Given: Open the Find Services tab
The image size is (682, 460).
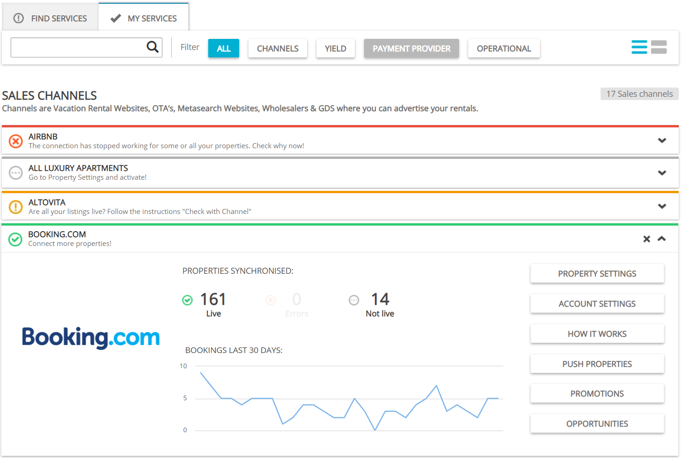Looking at the screenshot, I should [x=50, y=18].
